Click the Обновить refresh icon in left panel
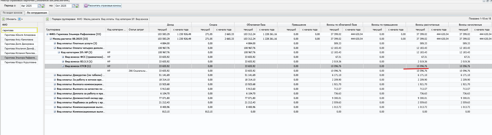492x135 pixels. (3, 19)
